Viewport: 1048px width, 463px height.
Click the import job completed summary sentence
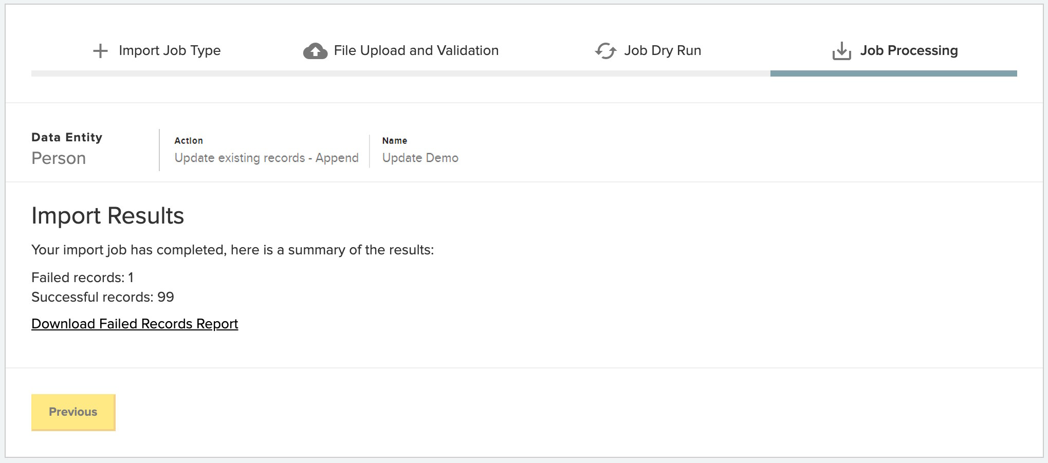[233, 250]
